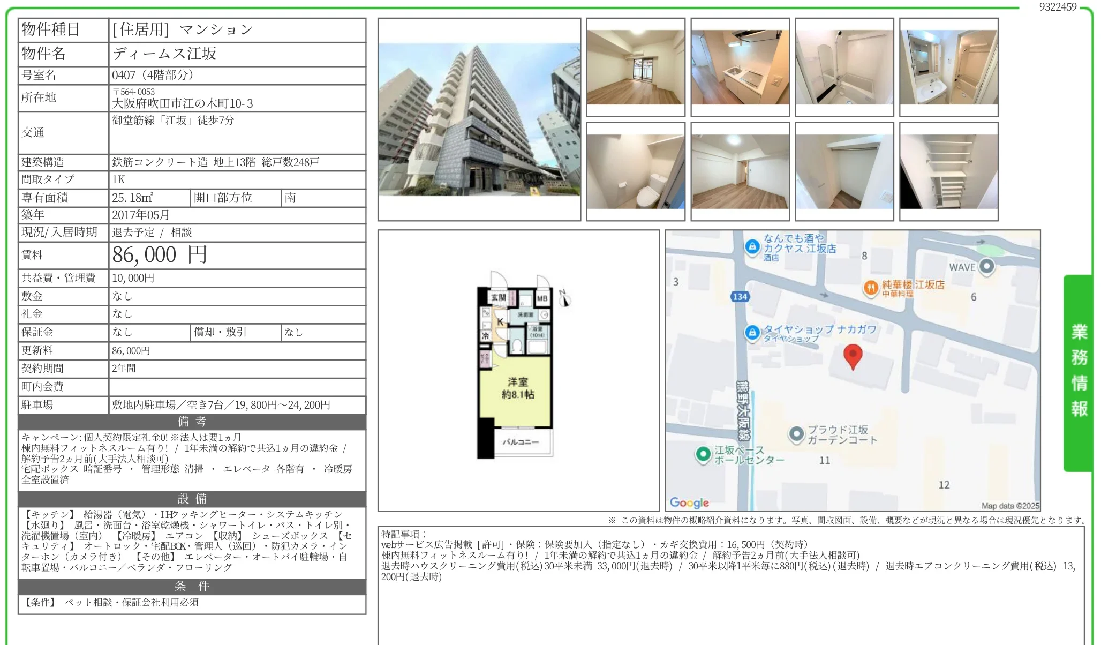Click the 玄関 label on floor plan
This screenshot has width=1101, height=645.
pyautogui.click(x=499, y=297)
